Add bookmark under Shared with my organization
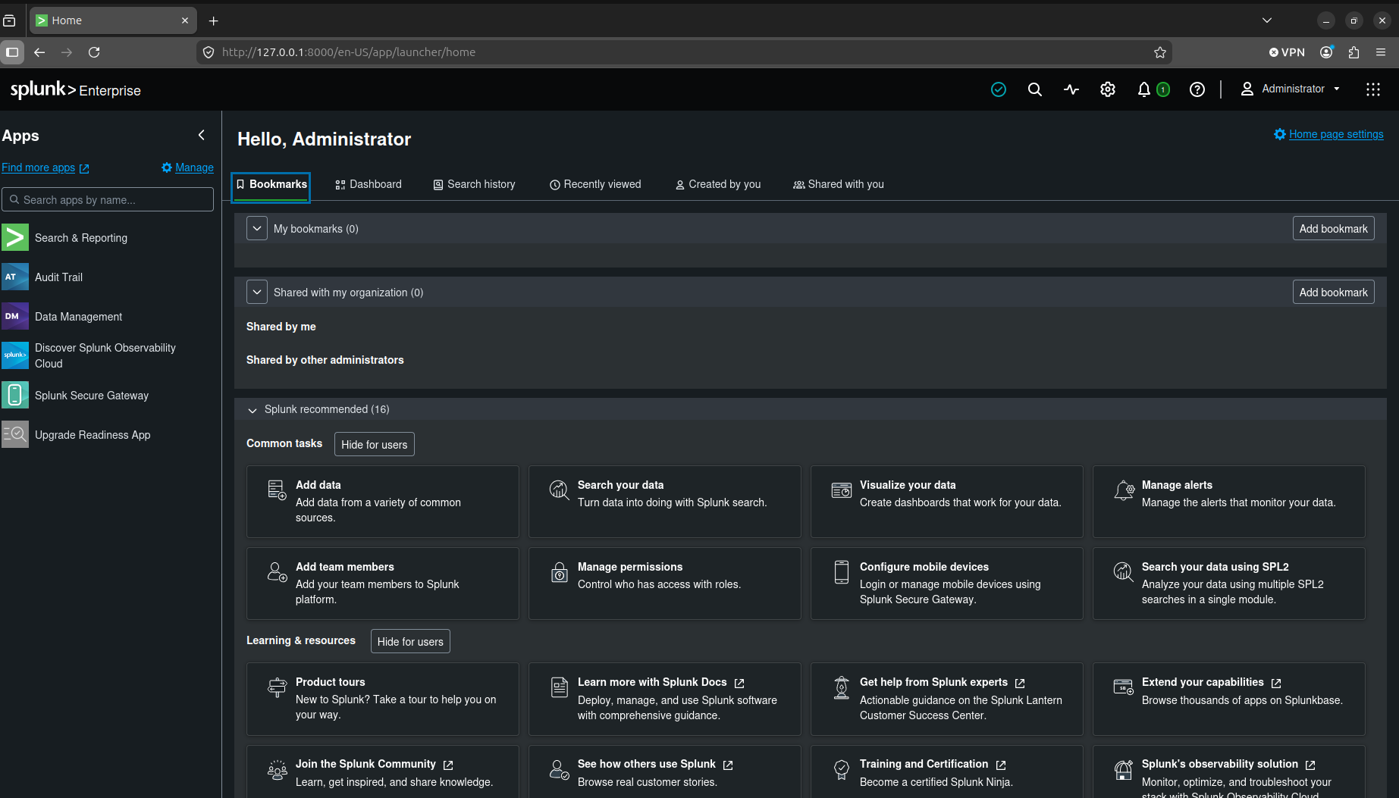 [1333, 292]
